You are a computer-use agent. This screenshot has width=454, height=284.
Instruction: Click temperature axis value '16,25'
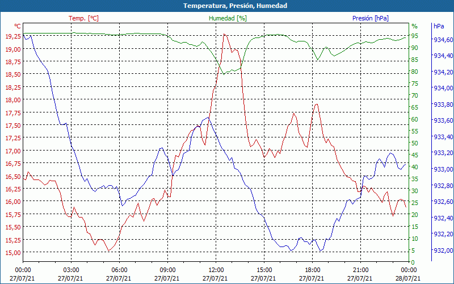tap(13, 189)
